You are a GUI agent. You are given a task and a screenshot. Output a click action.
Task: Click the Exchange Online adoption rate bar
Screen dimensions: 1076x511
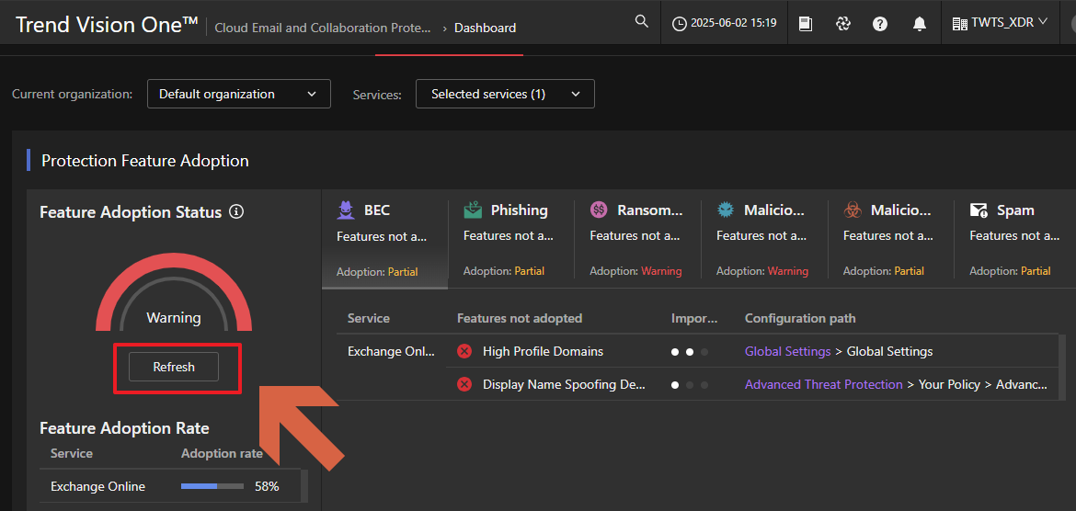(x=212, y=486)
